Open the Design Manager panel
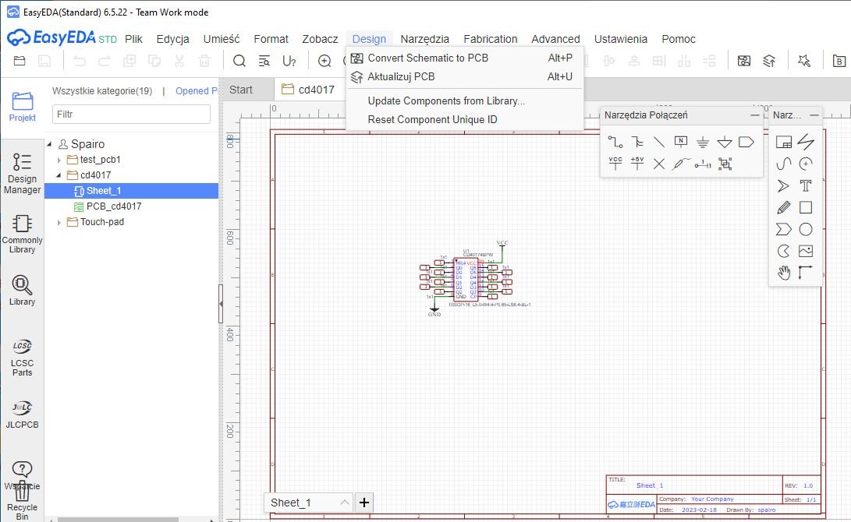The image size is (851, 522). tap(23, 174)
